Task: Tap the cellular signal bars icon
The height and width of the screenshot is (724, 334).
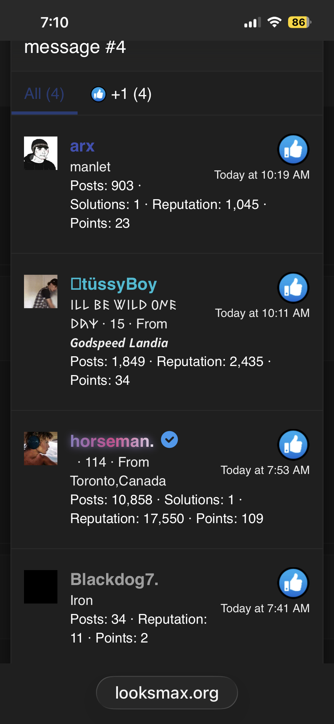Action: click(x=253, y=23)
